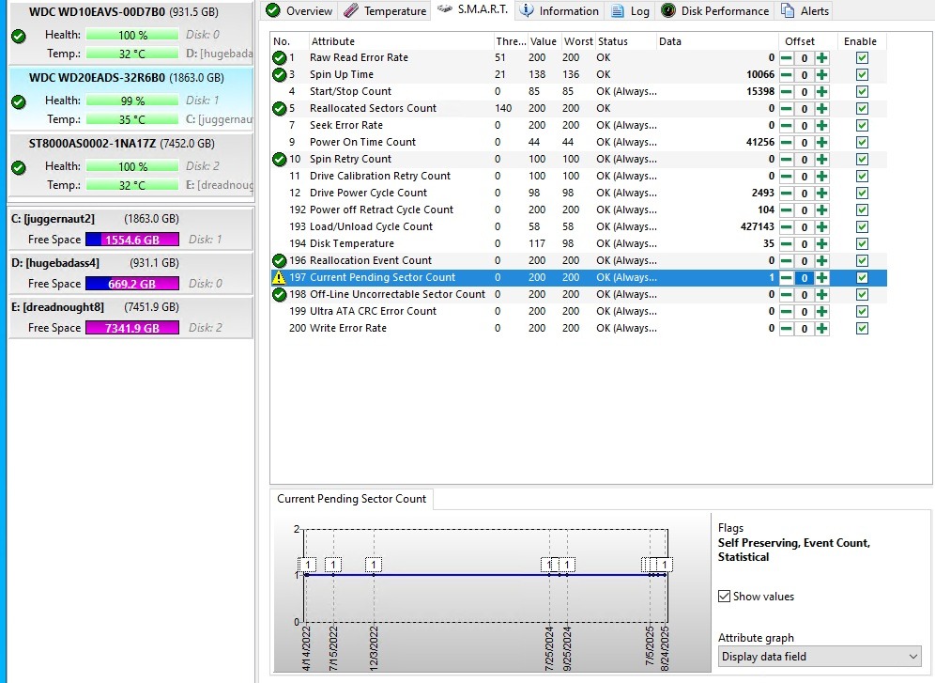
Task: Increase offset for Raw Read Error Rate
Action: click(821, 58)
